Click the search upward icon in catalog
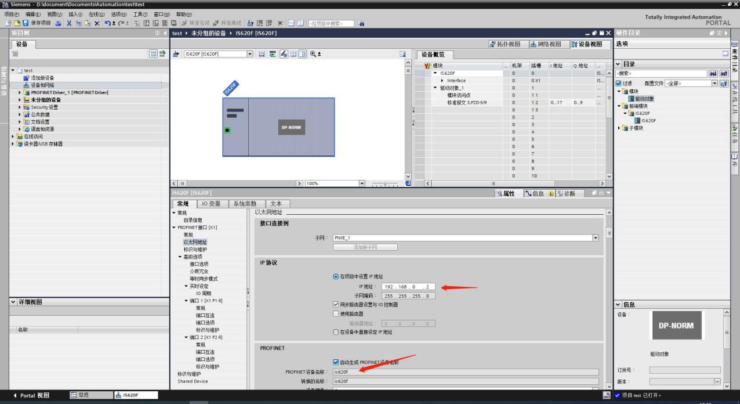Image resolution: width=740 pixels, height=404 pixels. pos(724,74)
